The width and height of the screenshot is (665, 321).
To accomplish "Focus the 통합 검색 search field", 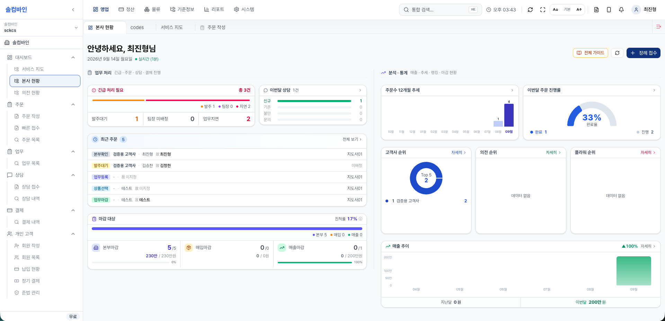I will tap(440, 10).
